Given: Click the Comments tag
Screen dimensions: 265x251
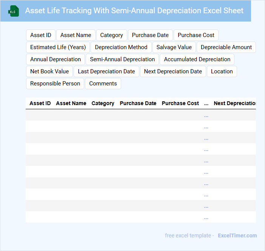Looking at the screenshot, I should 103,84.
